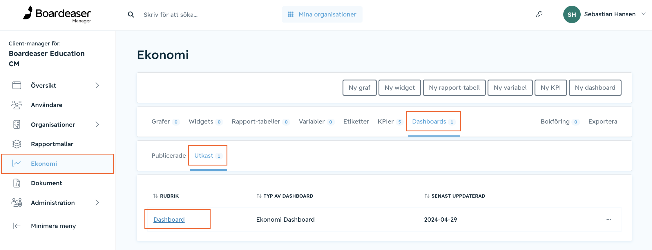
Task: Open Mina organisationer
Action: tap(322, 14)
